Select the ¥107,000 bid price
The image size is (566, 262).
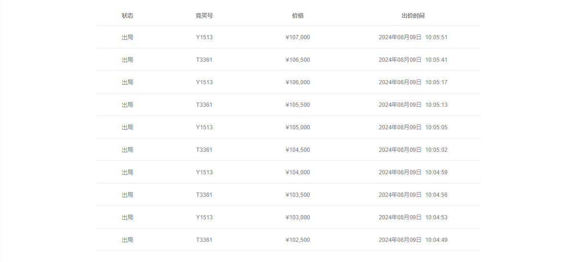point(298,37)
